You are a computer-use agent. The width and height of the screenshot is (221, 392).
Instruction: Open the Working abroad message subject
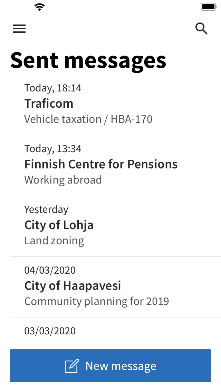coord(63,179)
